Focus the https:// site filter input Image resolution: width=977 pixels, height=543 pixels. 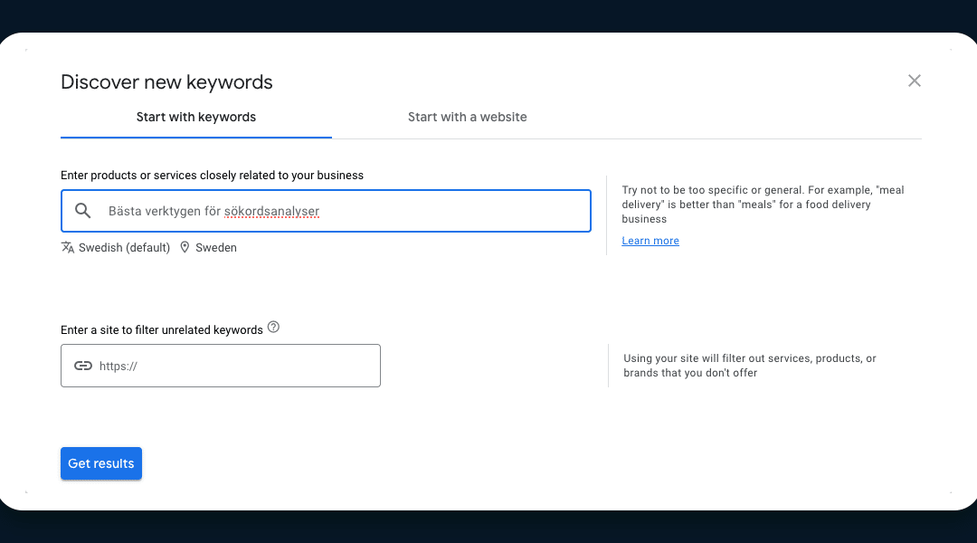pyautogui.click(x=221, y=366)
